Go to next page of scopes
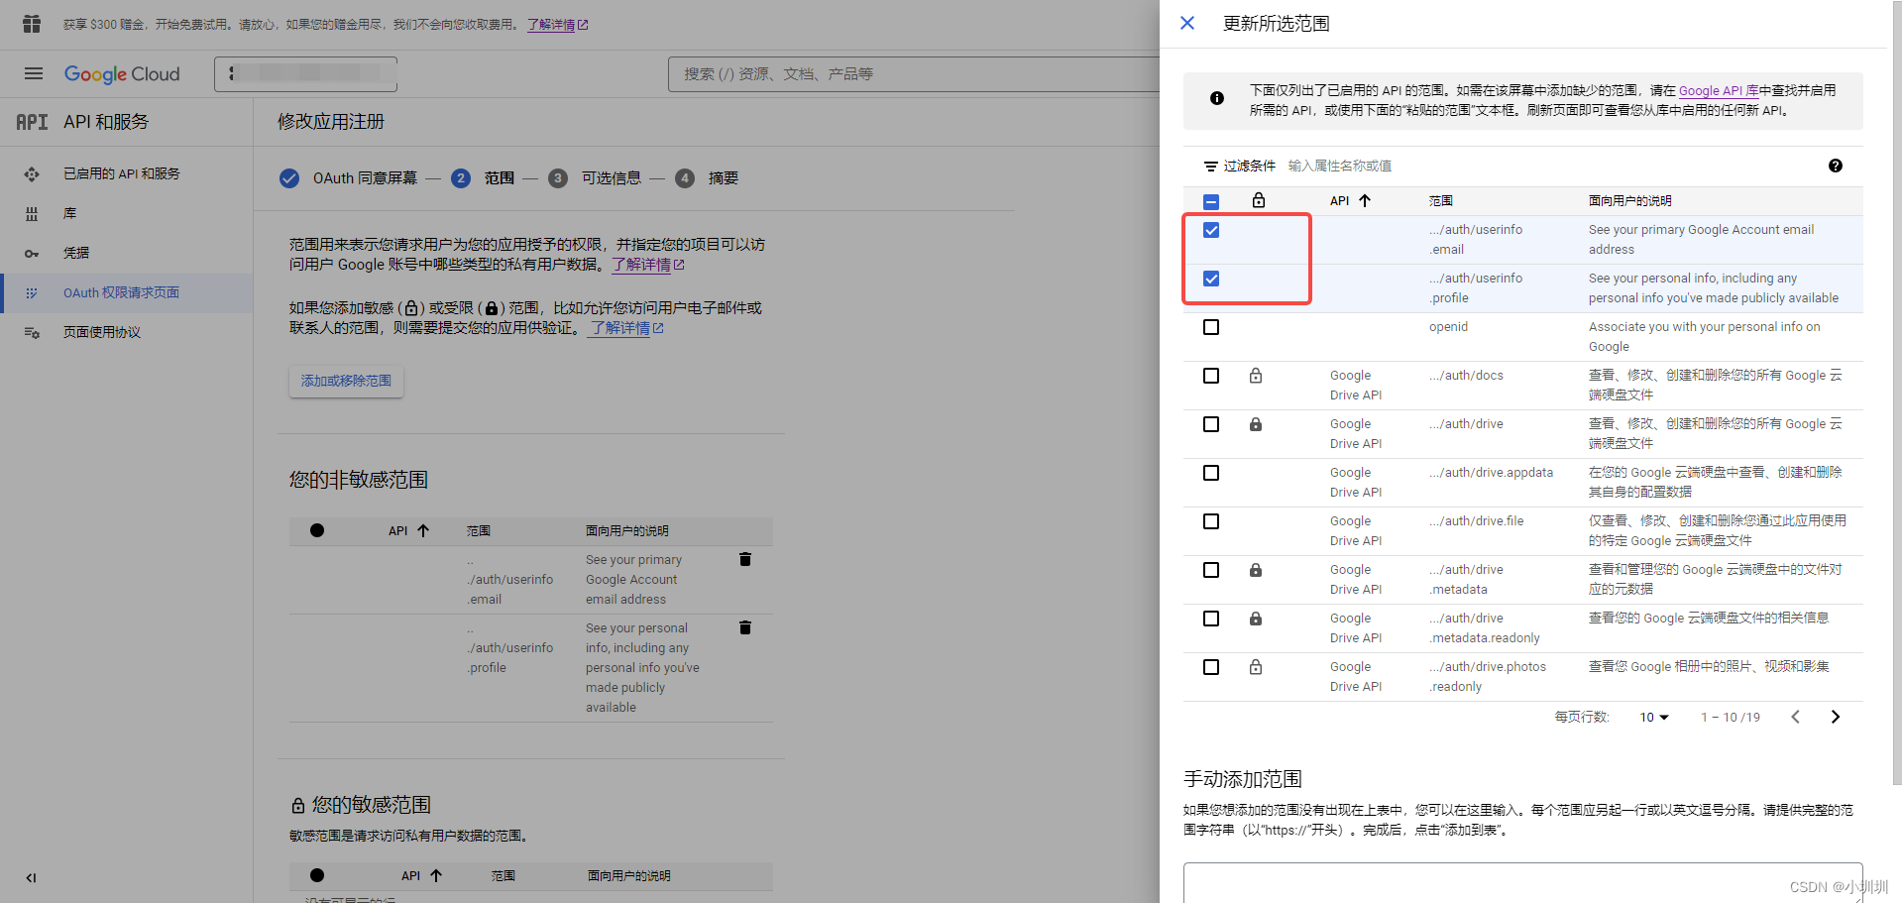The image size is (1903, 903). pos(1836,717)
